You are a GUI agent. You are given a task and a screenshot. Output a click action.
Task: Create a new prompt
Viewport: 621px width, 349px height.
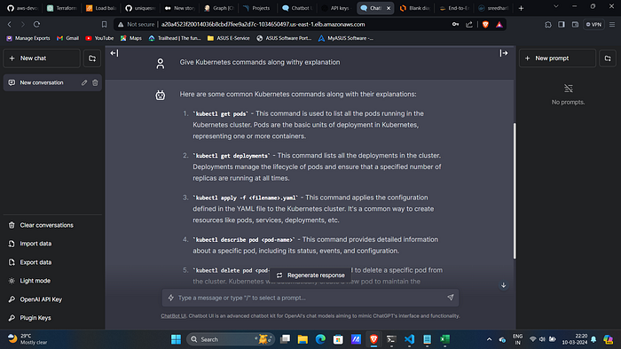pyautogui.click(x=557, y=58)
